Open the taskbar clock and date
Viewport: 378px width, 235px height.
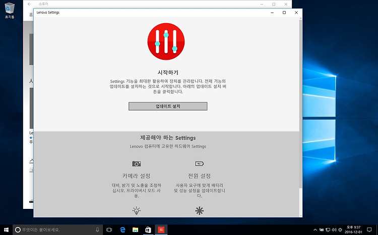pyautogui.click(x=353, y=229)
